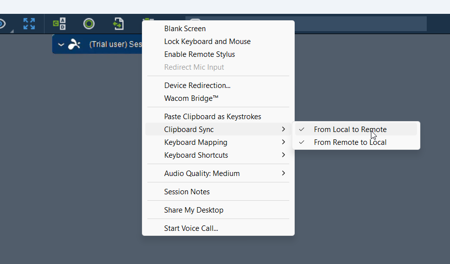Screen dimensions: 450x264
Task: Click the Splashtop logo on session tab
Action: tap(74, 44)
